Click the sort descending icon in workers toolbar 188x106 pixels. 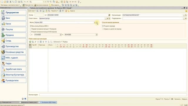[x=51, y=42]
